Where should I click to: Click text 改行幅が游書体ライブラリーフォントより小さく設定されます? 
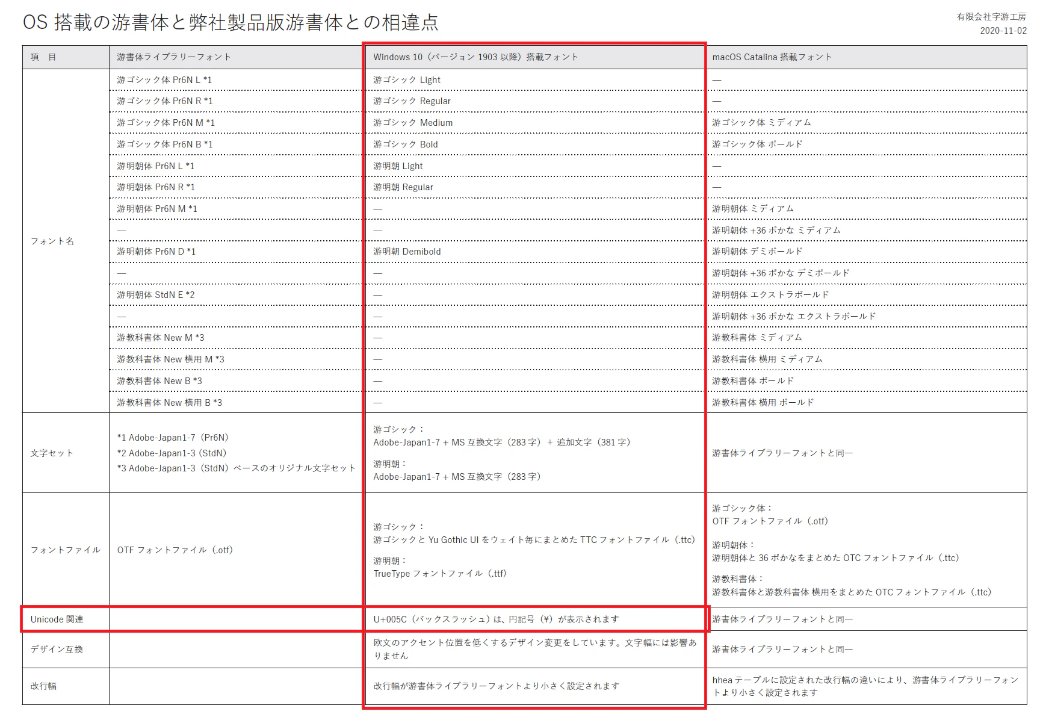point(496,686)
